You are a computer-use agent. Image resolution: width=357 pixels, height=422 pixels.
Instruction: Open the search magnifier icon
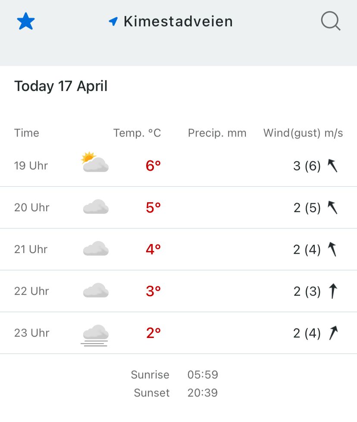tap(331, 21)
